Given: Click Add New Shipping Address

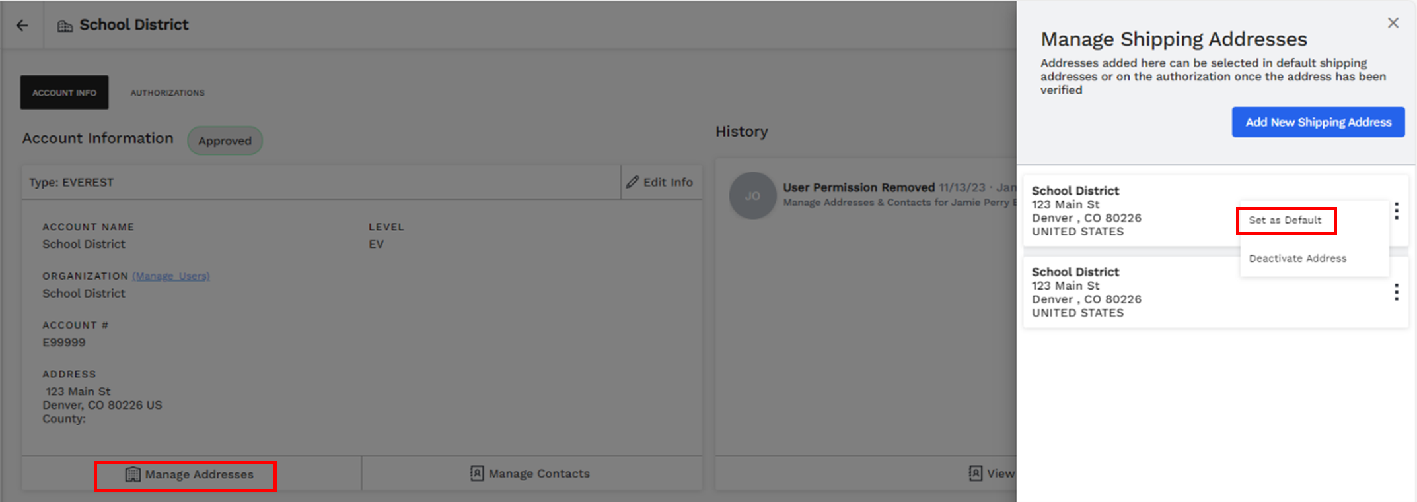Looking at the screenshot, I should 1318,122.
